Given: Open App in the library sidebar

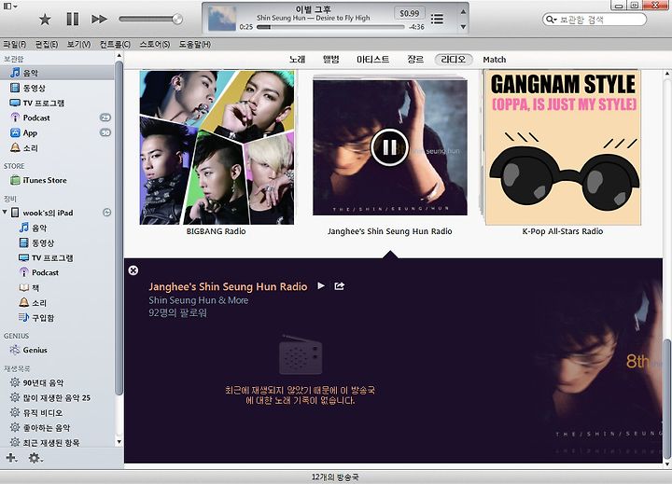Looking at the screenshot, I should (x=57, y=132).
